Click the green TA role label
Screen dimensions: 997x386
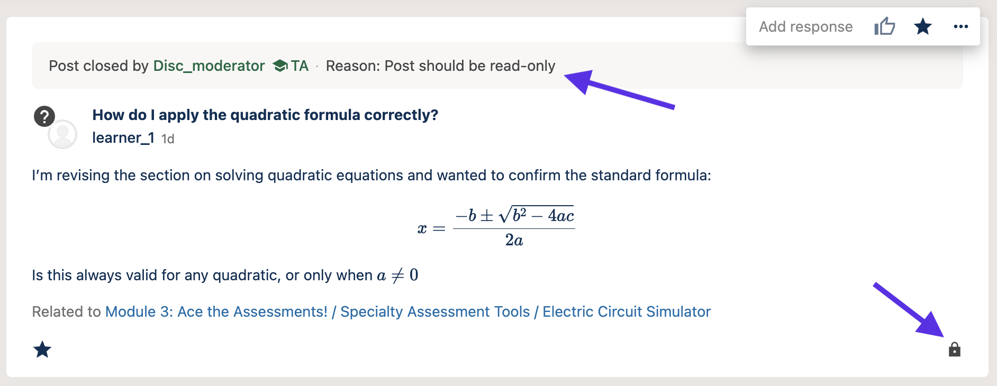(x=300, y=66)
